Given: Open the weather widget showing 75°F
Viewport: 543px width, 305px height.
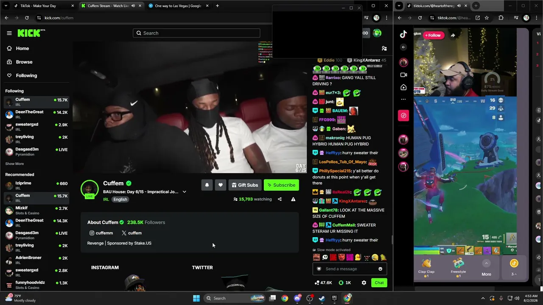Looking at the screenshot, I should pos(21,298).
